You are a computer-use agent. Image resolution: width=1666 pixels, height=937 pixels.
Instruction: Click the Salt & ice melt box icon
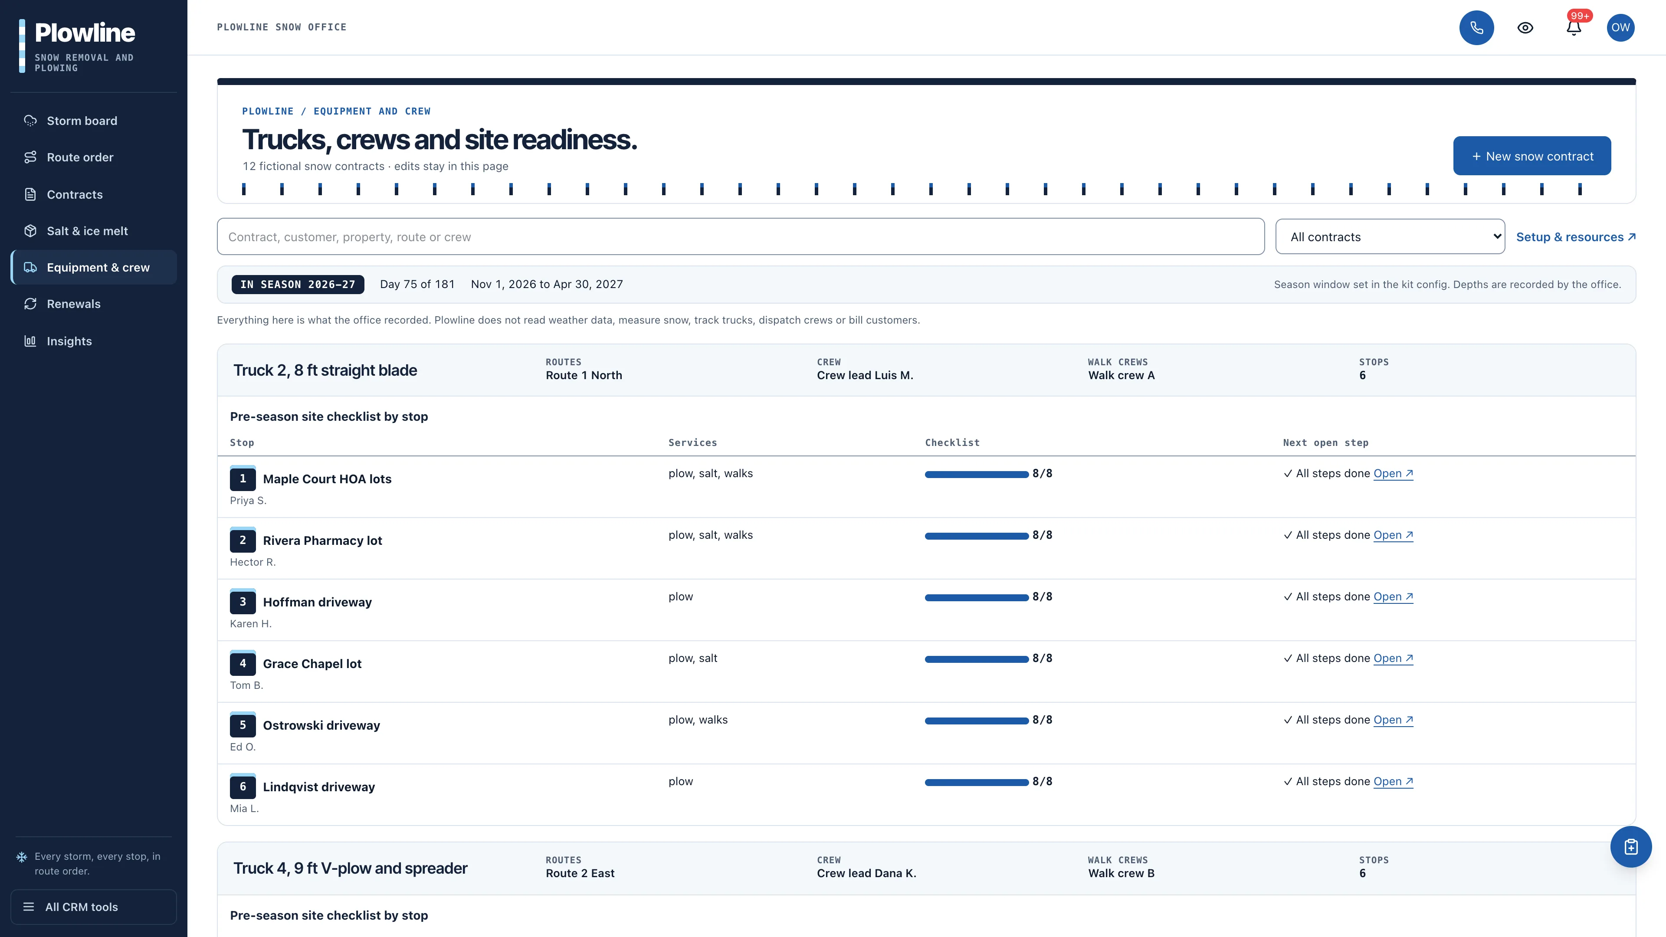coord(30,231)
